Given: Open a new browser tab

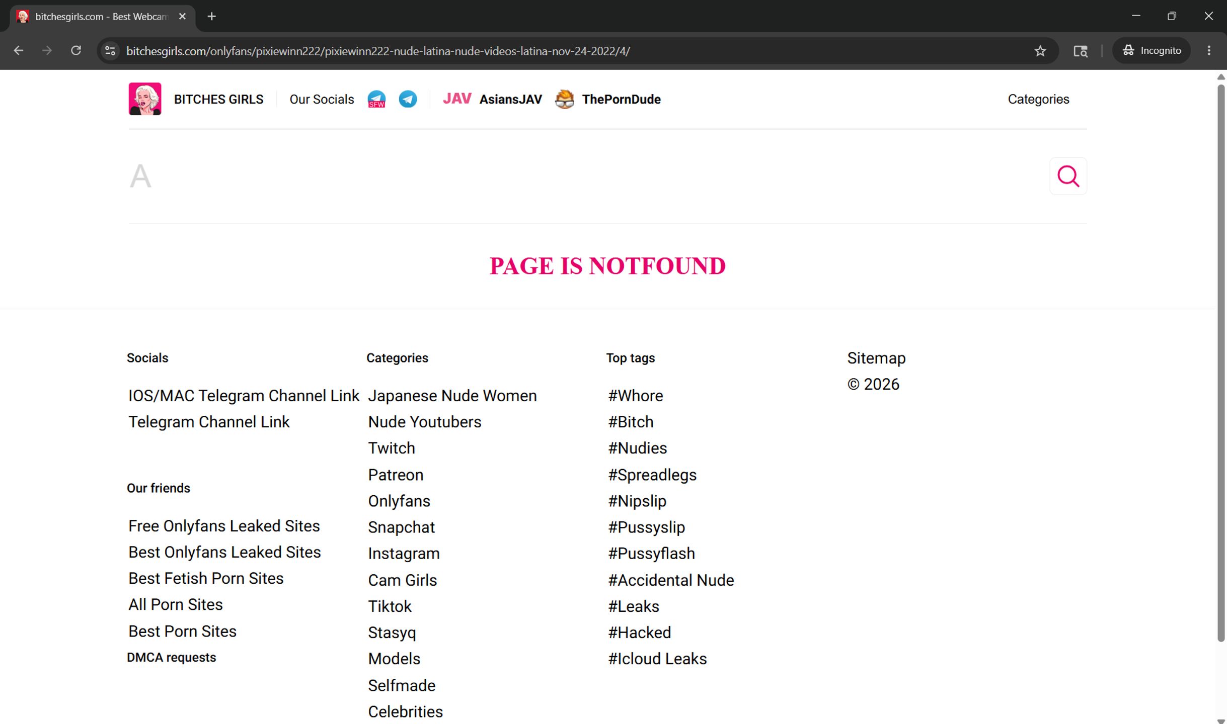Looking at the screenshot, I should click(212, 17).
